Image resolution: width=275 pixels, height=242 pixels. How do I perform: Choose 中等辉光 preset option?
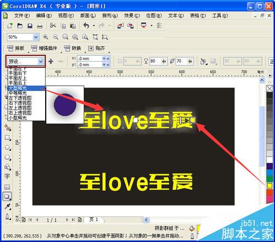click(26, 93)
